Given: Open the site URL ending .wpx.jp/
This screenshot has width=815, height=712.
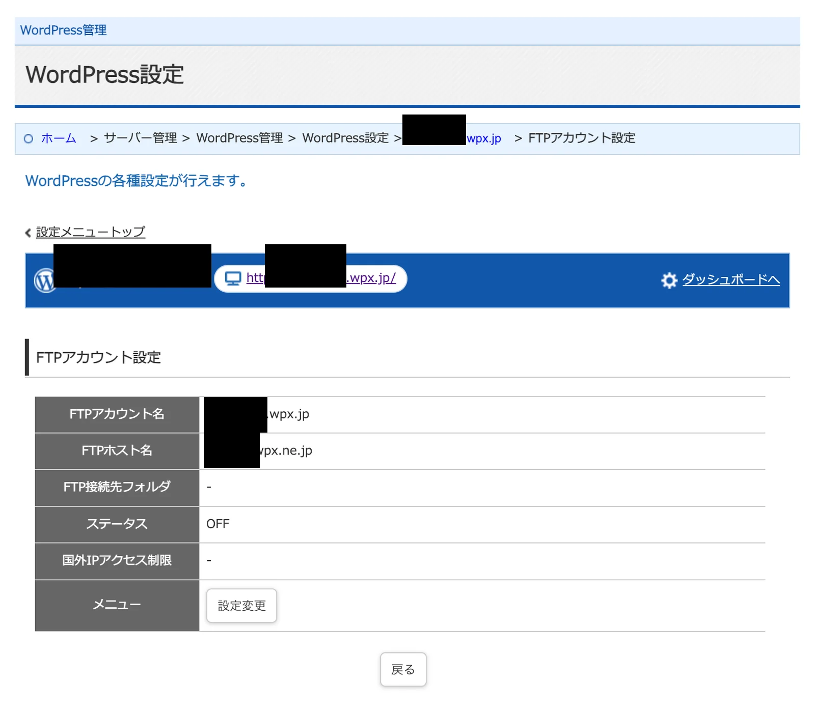Looking at the screenshot, I should coord(321,278).
